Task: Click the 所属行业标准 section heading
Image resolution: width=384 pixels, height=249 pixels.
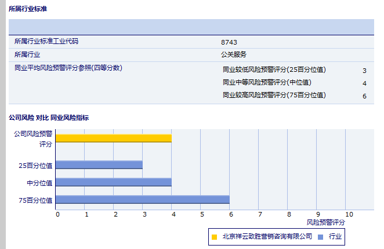Action: [x=28, y=9]
